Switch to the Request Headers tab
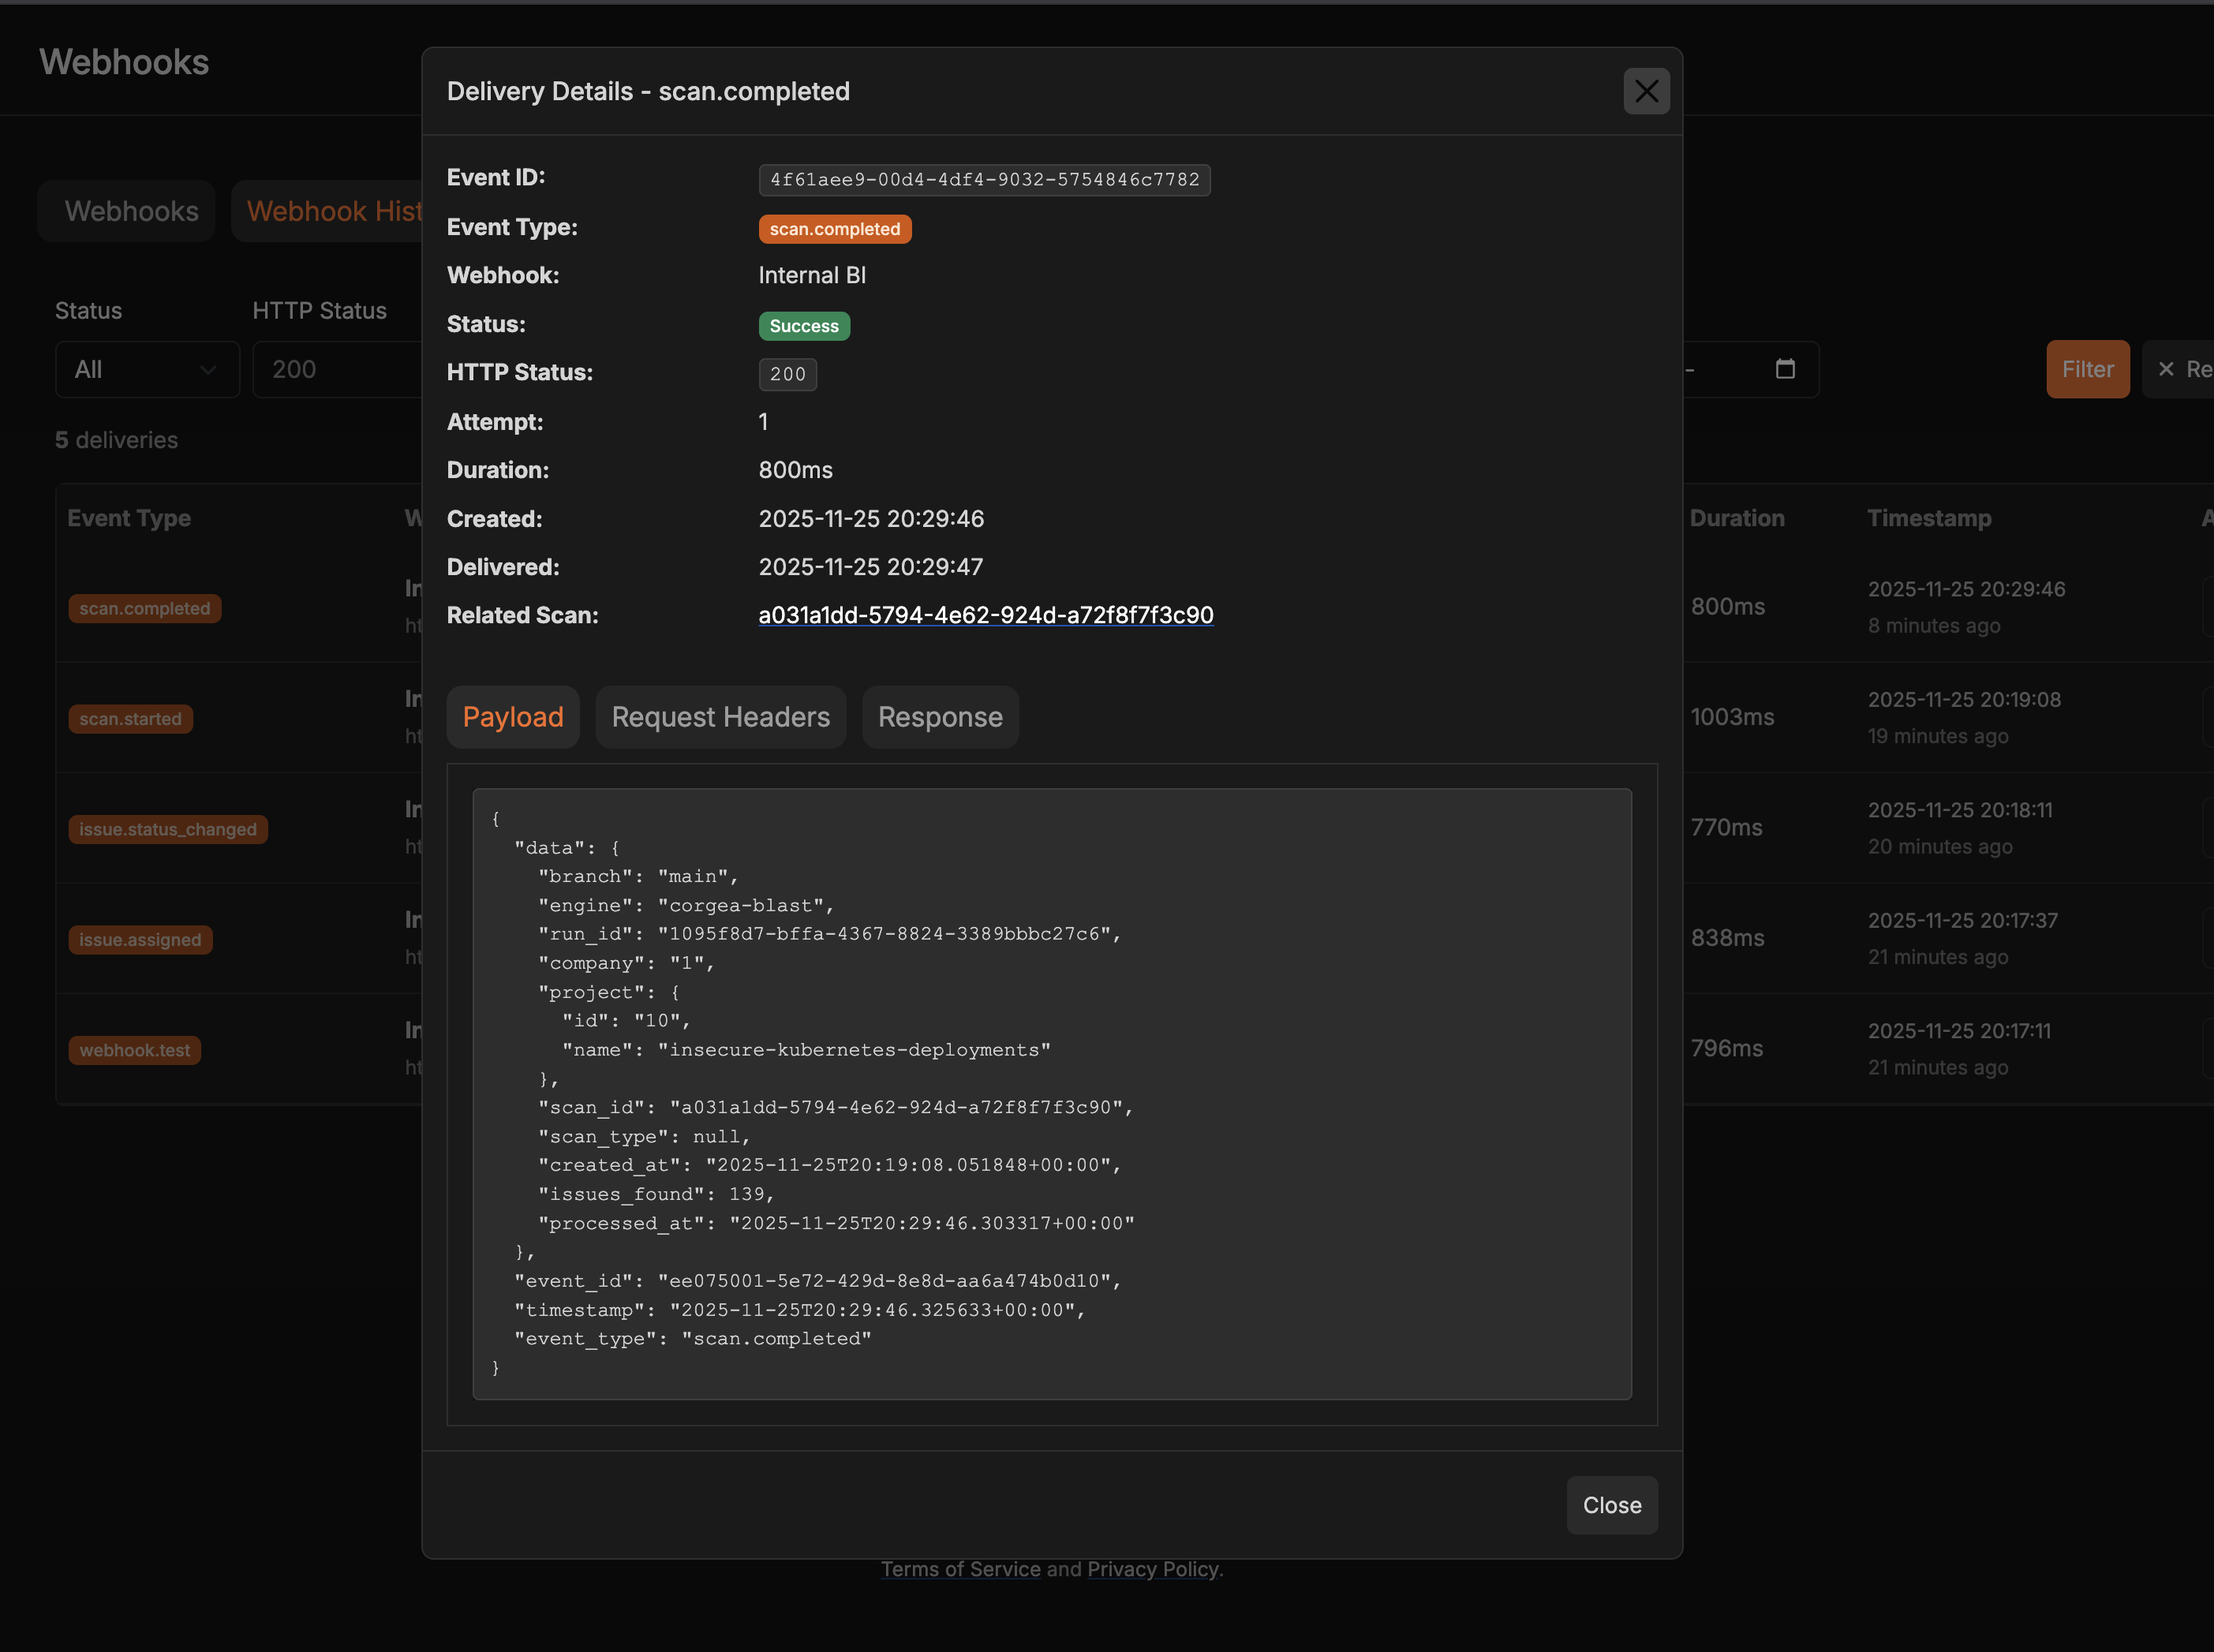The image size is (2214, 1652). [720, 717]
